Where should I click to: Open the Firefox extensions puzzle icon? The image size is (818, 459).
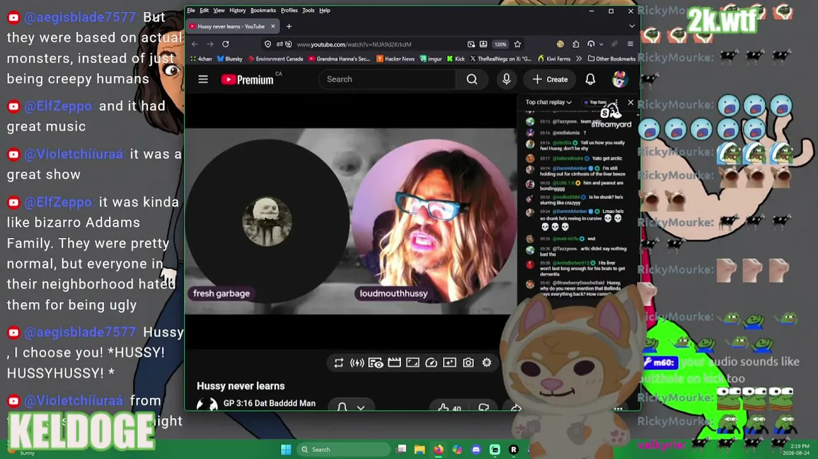coord(576,44)
